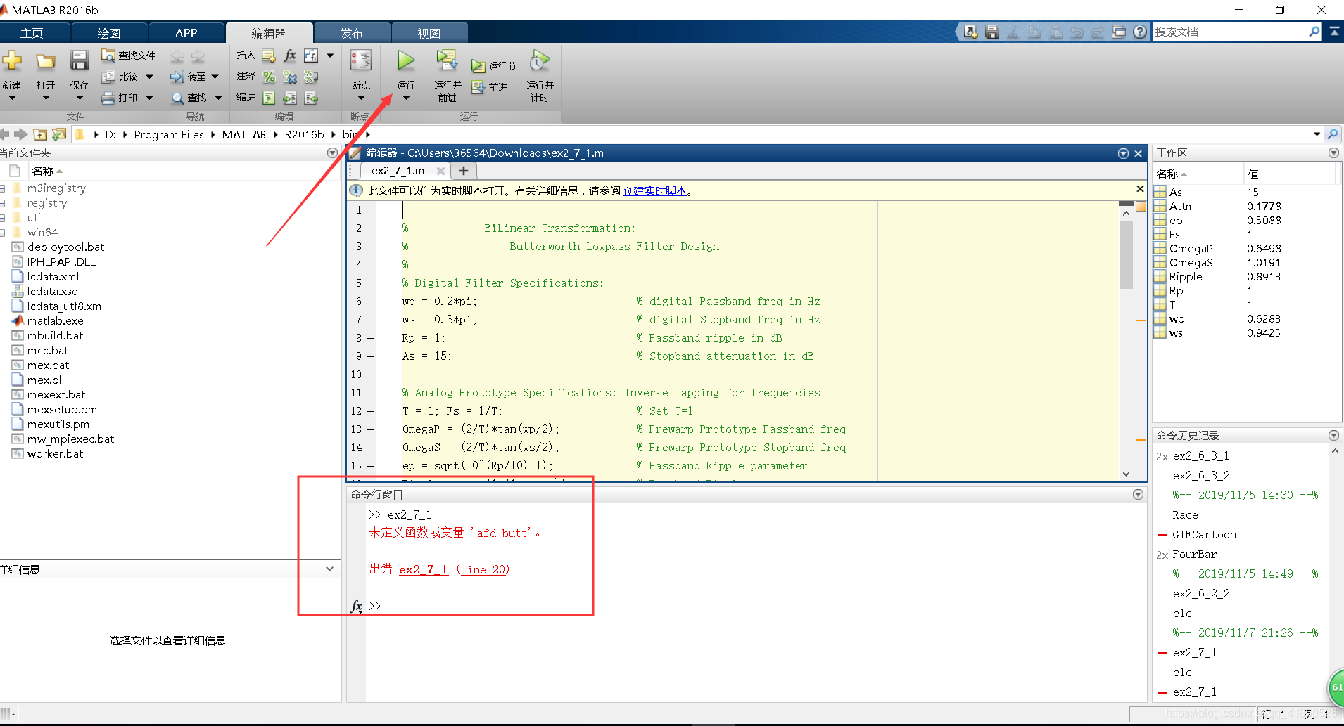
Task: Click the Breakpoints (断点) icon
Action: (361, 60)
